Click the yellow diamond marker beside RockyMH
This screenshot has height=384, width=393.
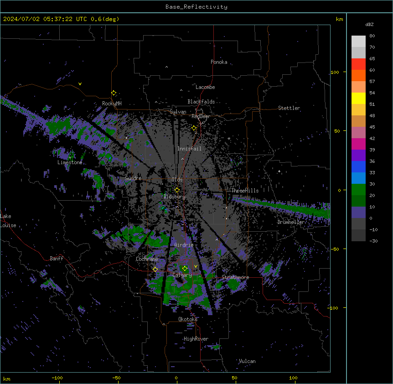coord(114,93)
